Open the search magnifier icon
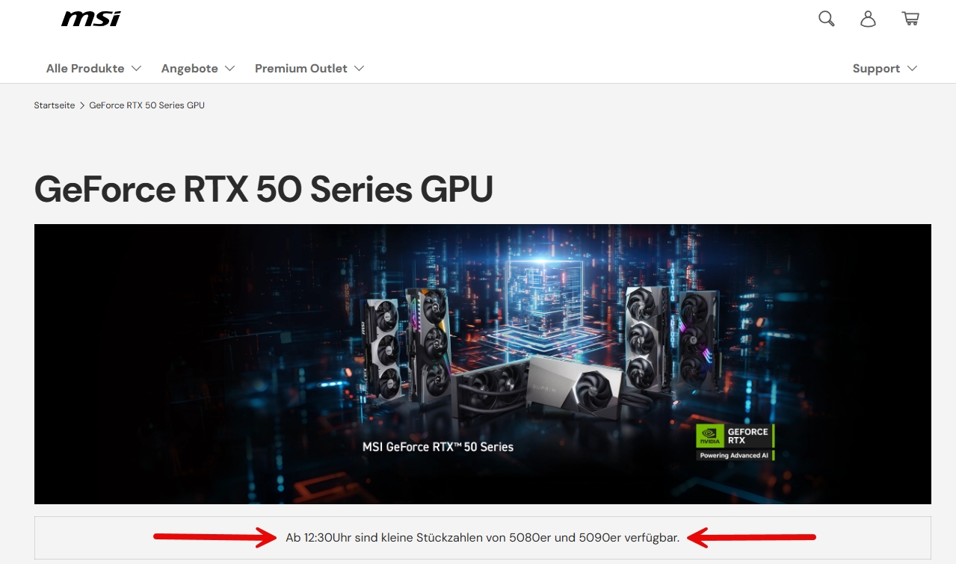956x564 pixels. (826, 19)
